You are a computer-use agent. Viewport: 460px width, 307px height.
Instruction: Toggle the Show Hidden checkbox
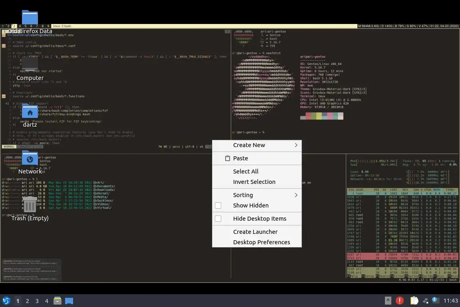[218, 205]
